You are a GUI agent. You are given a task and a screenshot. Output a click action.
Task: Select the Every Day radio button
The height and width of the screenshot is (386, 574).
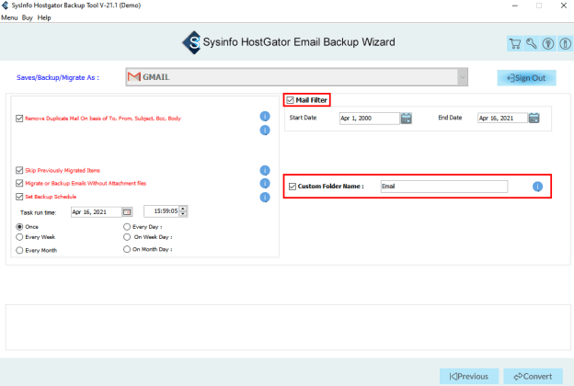(x=127, y=227)
